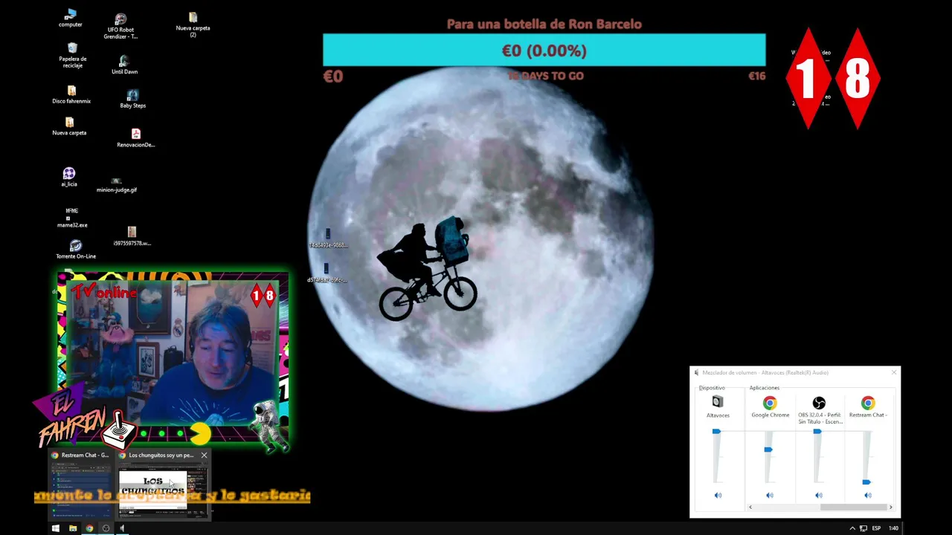Click the 1:40 taskbar clock

(x=893, y=528)
